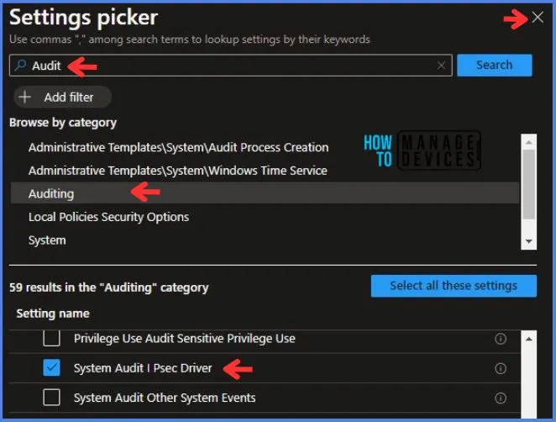Click the Privilege Use Audit Sensitive Privilege Use label

point(185,339)
